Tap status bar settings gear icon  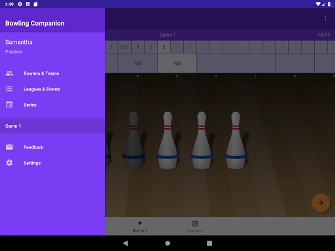[20, 4]
